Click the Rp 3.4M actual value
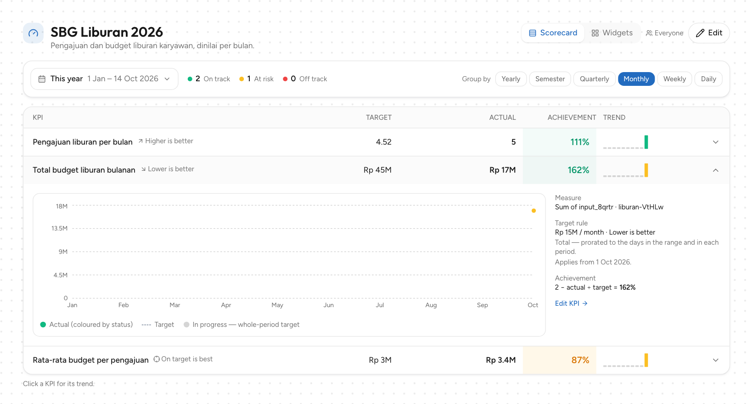The height and width of the screenshot is (404, 753). point(500,360)
